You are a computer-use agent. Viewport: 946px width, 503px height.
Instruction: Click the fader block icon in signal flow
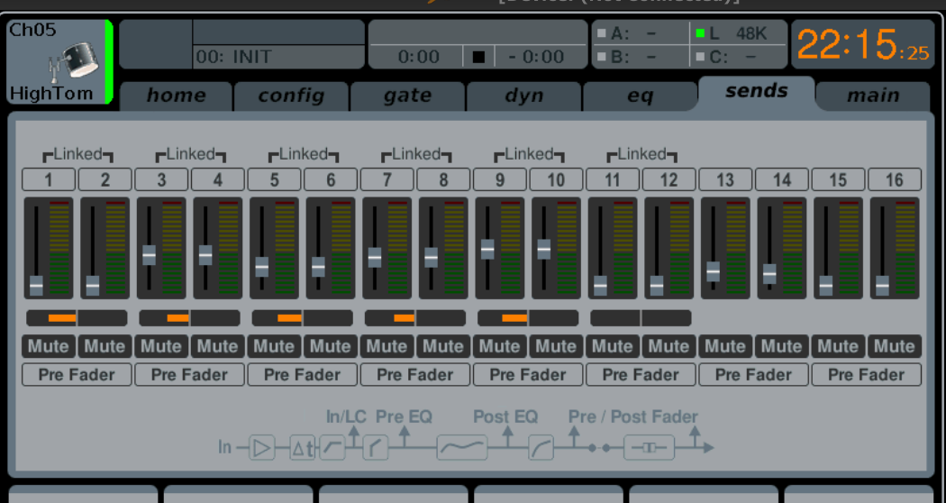click(650, 447)
